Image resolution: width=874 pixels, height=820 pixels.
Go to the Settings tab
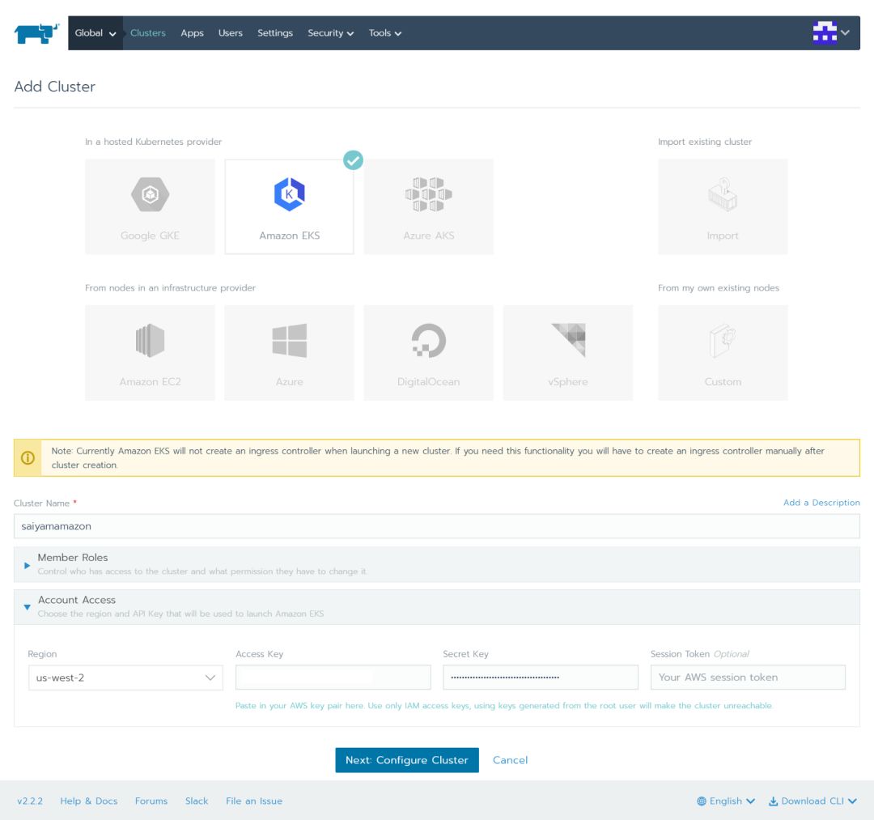click(275, 33)
